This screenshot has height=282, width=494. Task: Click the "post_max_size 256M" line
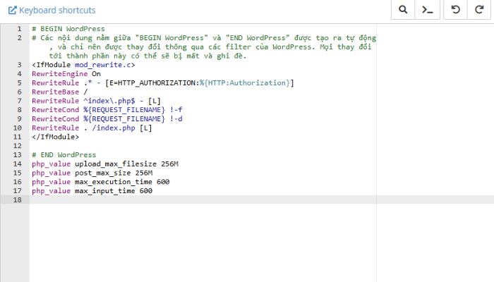92,173
